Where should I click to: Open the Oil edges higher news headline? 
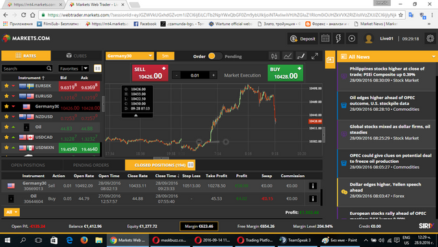click(382, 101)
